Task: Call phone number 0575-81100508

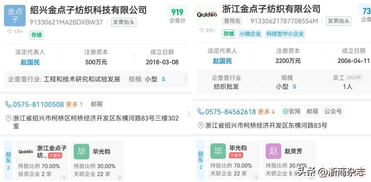Action: [x=38, y=104]
